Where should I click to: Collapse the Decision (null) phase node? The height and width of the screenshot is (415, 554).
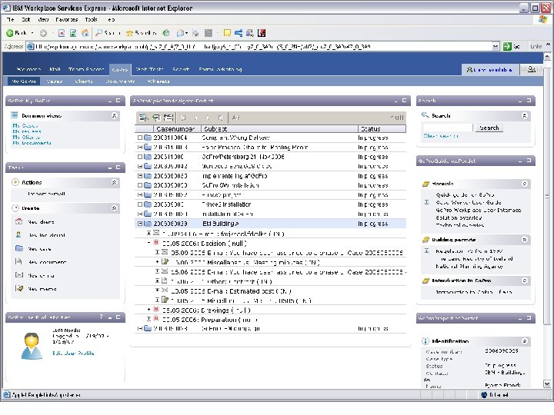tap(149, 241)
